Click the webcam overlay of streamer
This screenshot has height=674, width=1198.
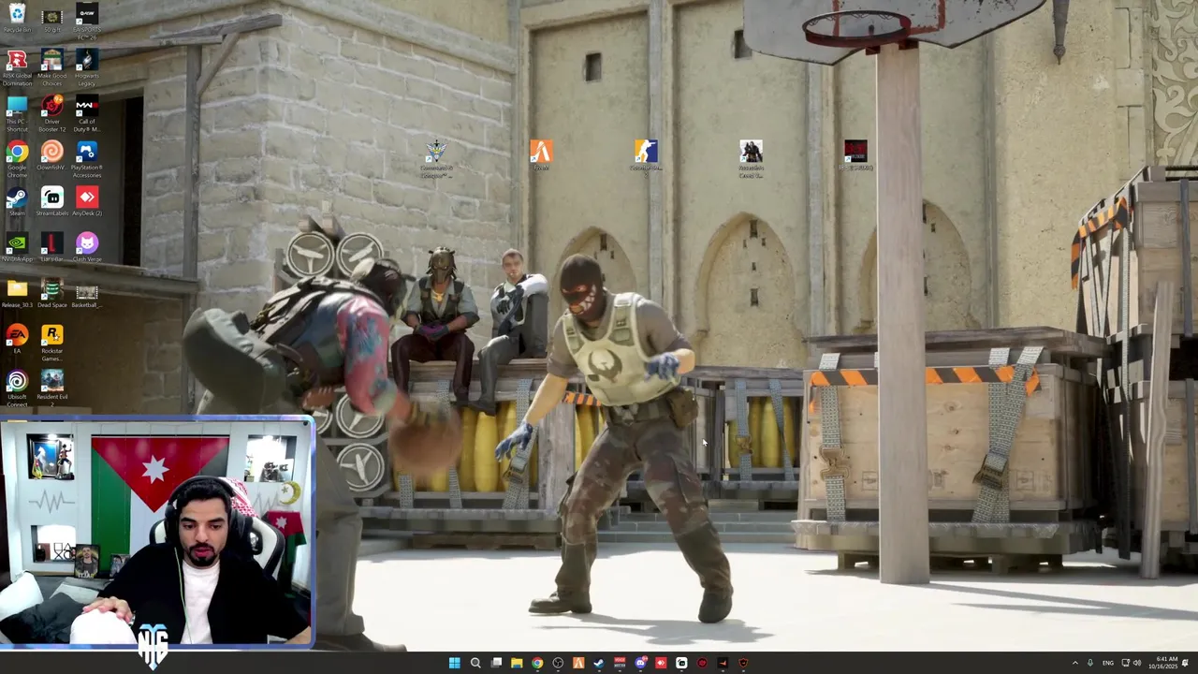[x=156, y=532]
